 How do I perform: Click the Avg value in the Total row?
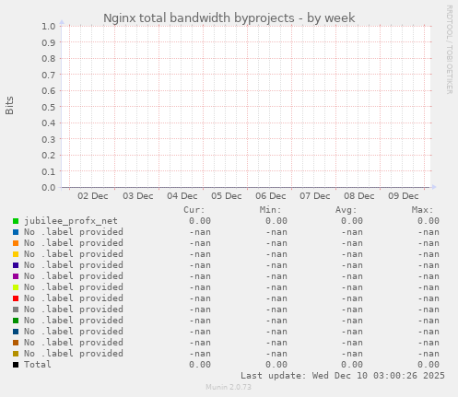coord(352,365)
